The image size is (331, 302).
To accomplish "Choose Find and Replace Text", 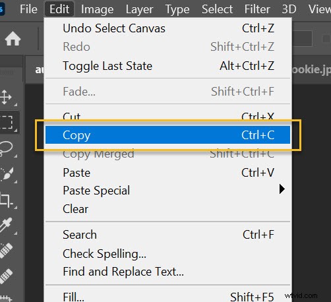I will (168, 272).
